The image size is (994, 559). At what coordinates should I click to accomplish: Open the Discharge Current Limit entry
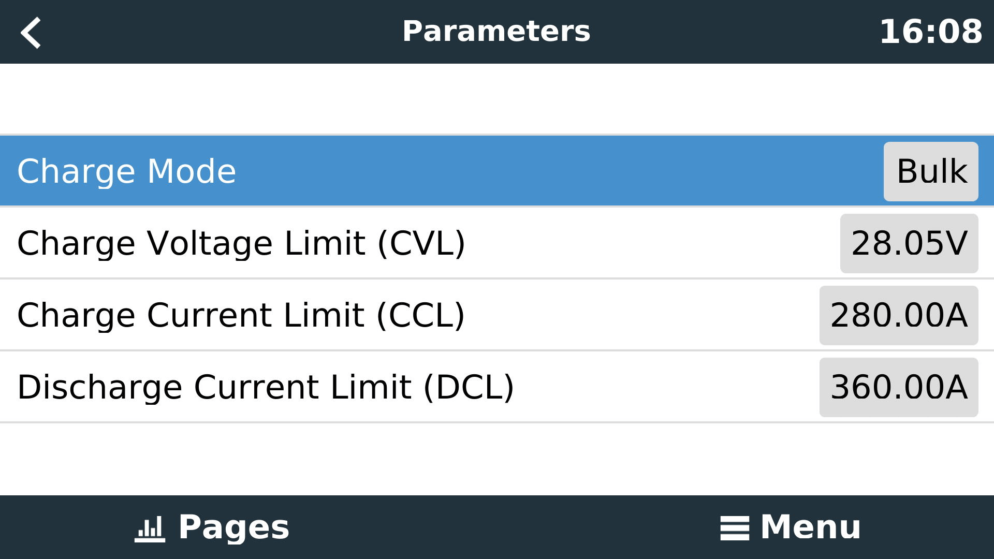pos(311,387)
